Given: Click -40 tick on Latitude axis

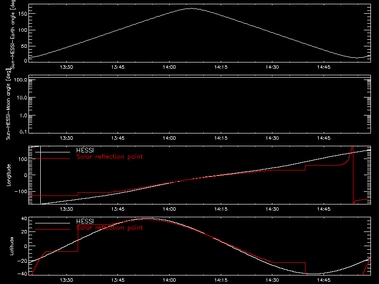Looking at the screenshot, I should (x=22, y=274).
